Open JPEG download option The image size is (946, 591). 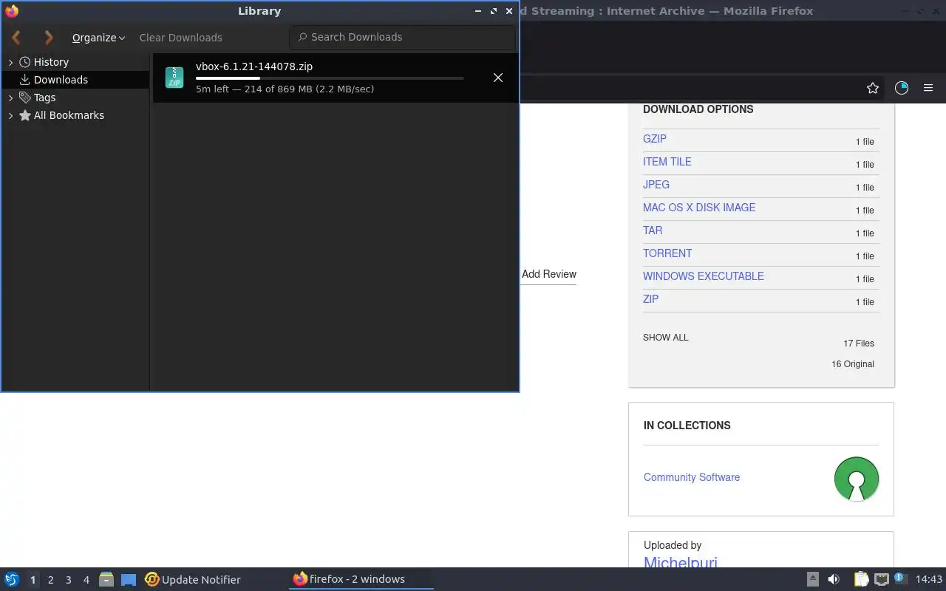click(656, 185)
